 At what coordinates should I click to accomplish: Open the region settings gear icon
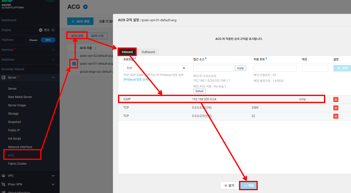coord(53,30)
